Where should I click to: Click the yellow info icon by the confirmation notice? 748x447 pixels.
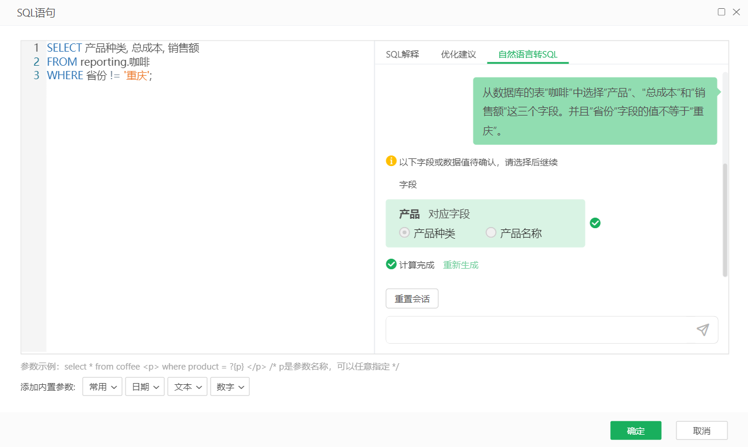pyautogui.click(x=391, y=161)
